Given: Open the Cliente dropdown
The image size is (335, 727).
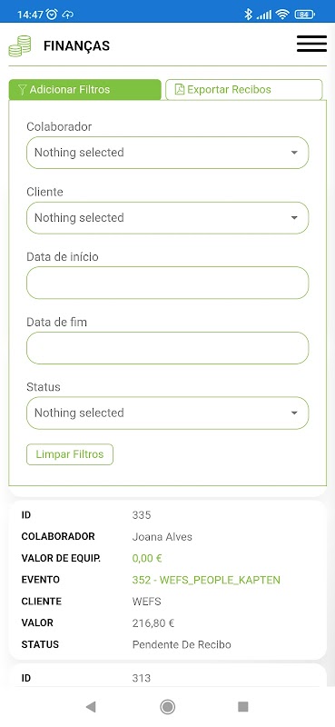Looking at the screenshot, I should tap(167, 218).
